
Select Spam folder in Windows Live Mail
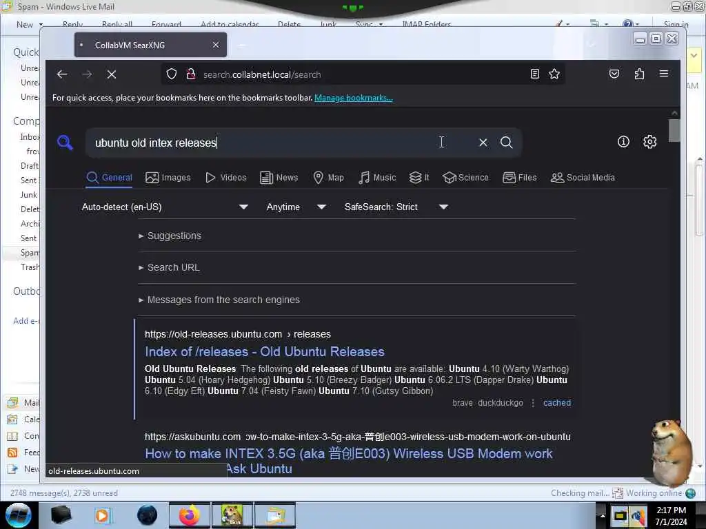30,253
